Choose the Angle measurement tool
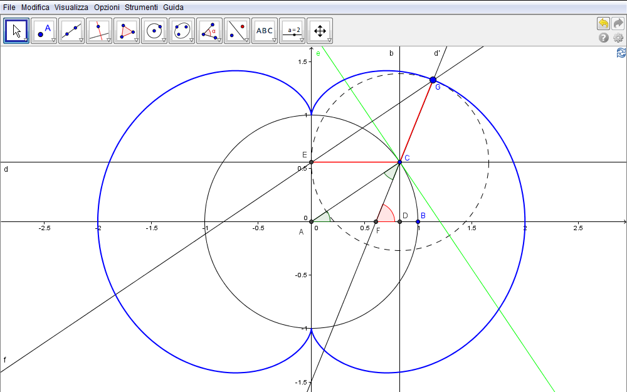Screen dimensions: 627x392 tap(209, 30)
